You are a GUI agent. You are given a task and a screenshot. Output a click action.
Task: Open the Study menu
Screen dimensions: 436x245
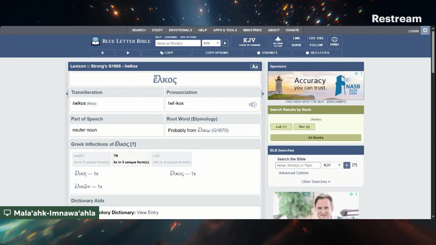tap(157, 30)
